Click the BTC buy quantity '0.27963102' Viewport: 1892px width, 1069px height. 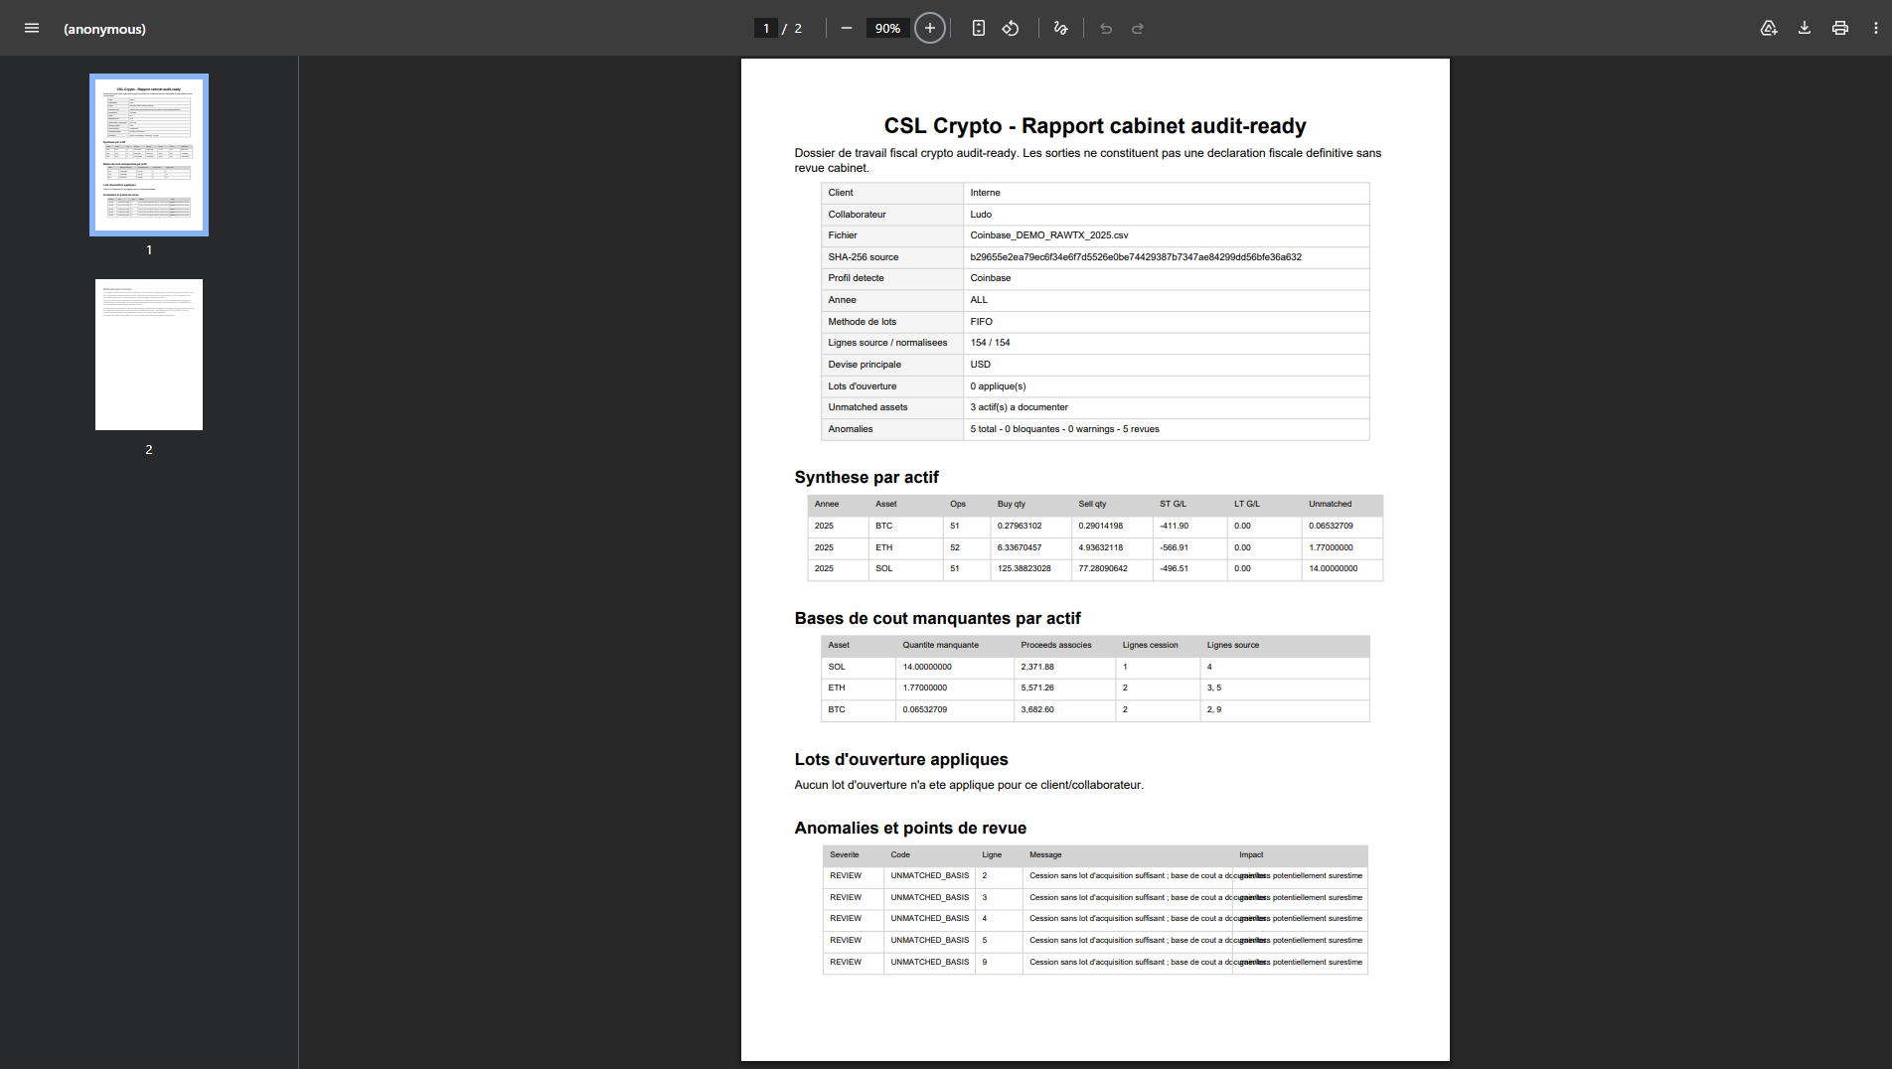[1020, 526]
